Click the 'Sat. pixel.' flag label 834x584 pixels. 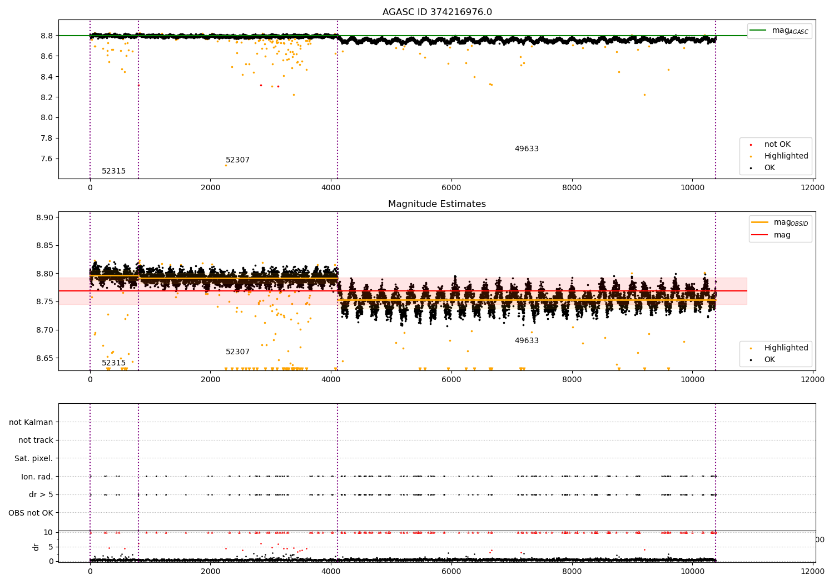[x=34, y=458]
